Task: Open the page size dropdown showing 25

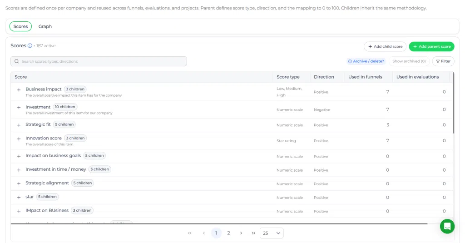Action: [x=272, y=233]
